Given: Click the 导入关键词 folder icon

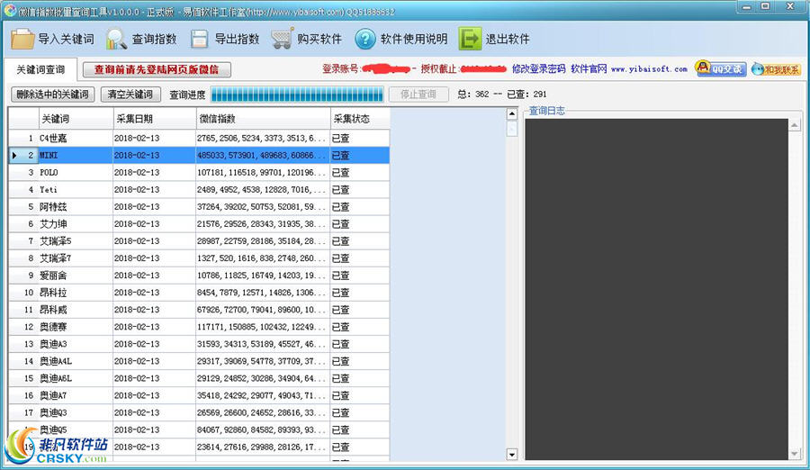Looking at the screenshot, I should [x=22, y=39].
